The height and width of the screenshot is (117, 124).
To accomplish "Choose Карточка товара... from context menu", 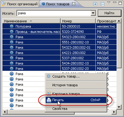I will coord(76,94).
